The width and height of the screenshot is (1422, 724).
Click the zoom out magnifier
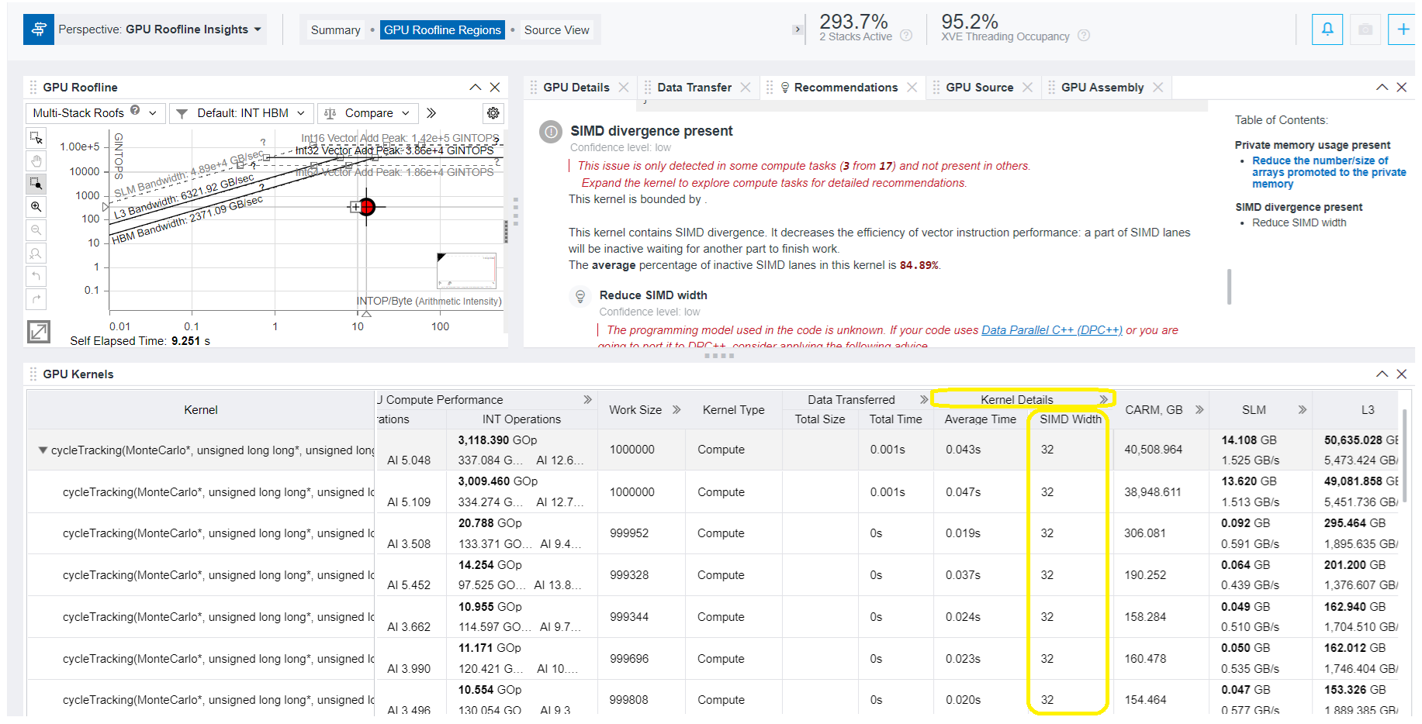(x=36, y=230)
